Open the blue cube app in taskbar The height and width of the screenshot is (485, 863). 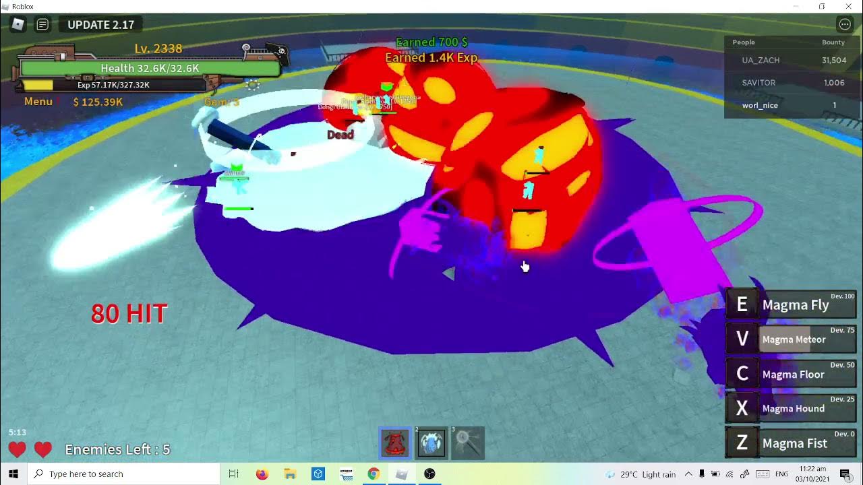click(x=318, y=474)
